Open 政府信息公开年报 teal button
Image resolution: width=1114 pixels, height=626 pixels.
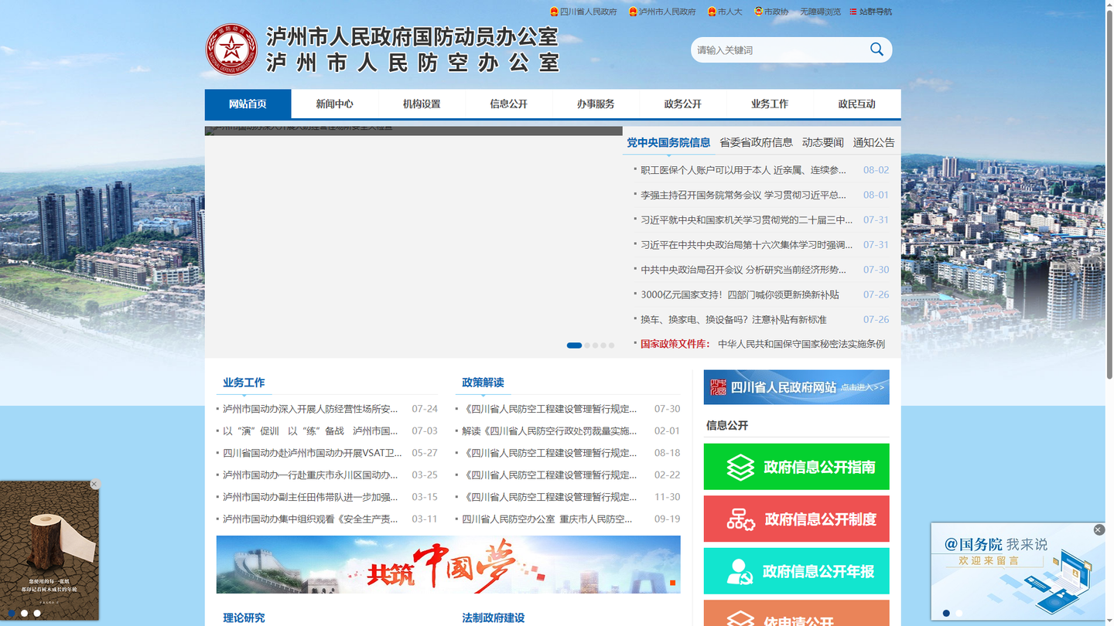coord(796,571)
